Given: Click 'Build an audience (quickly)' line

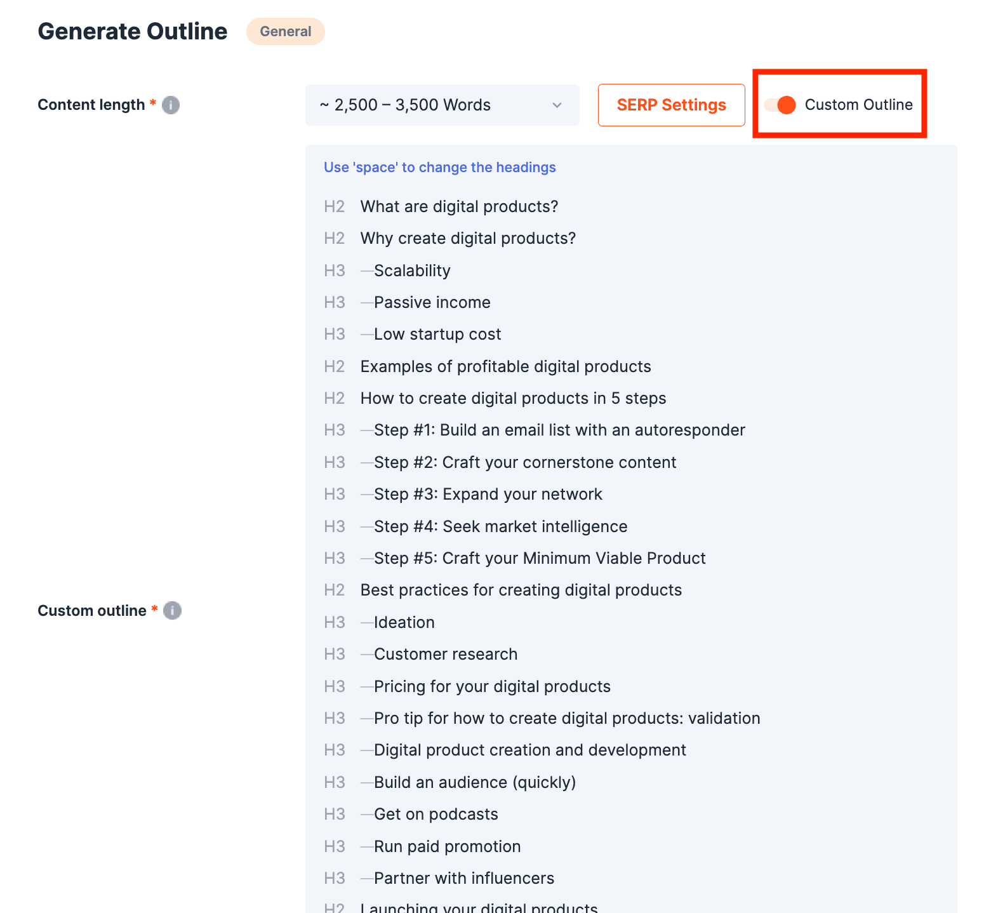Looking at the screenshot, I should 475,782.
